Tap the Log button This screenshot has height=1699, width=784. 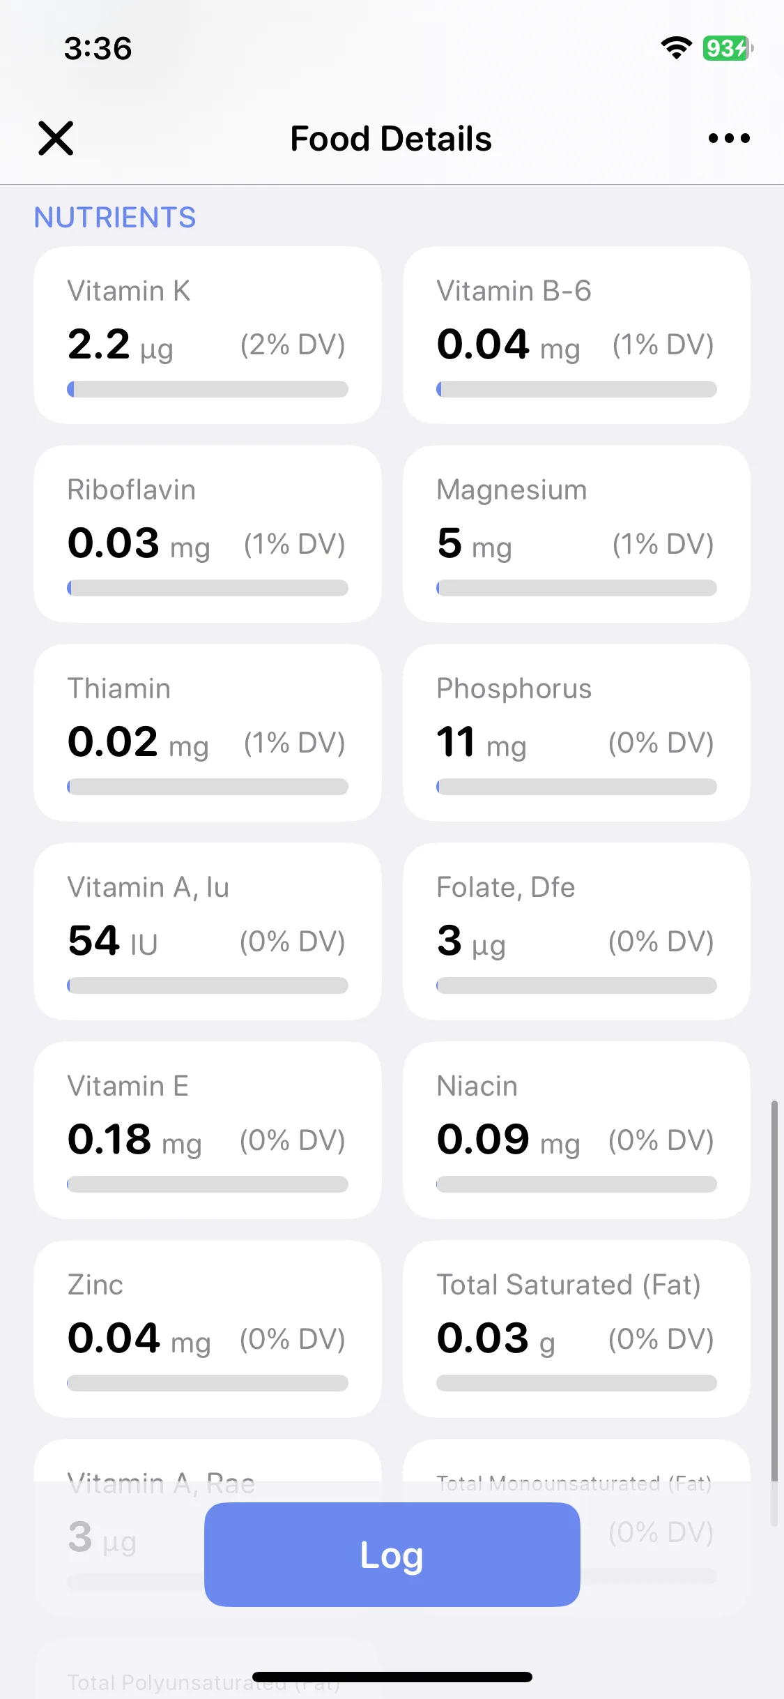tap(392, 1554)
